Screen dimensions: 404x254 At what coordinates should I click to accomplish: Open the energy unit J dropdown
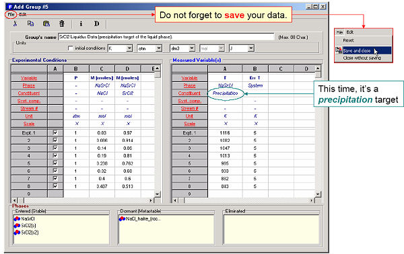coord(251,48)
